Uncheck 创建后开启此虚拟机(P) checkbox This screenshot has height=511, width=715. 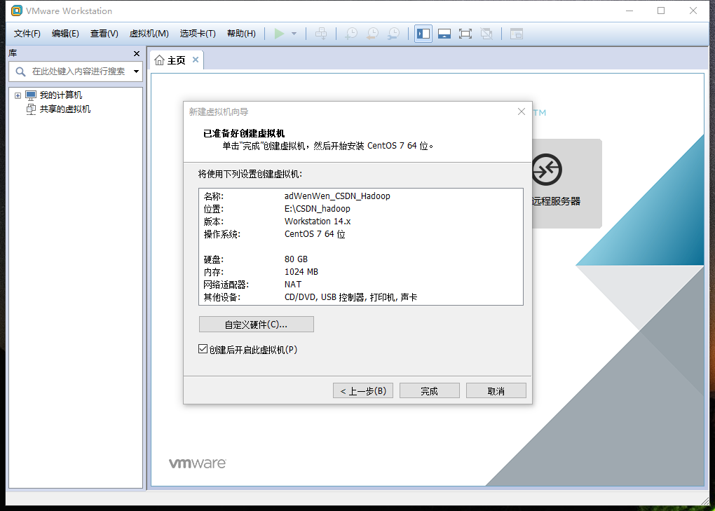pyautogui.click(x=203, y=349)
